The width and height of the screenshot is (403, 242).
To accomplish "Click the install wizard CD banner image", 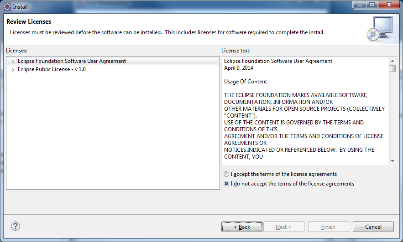I will point(379,28).
